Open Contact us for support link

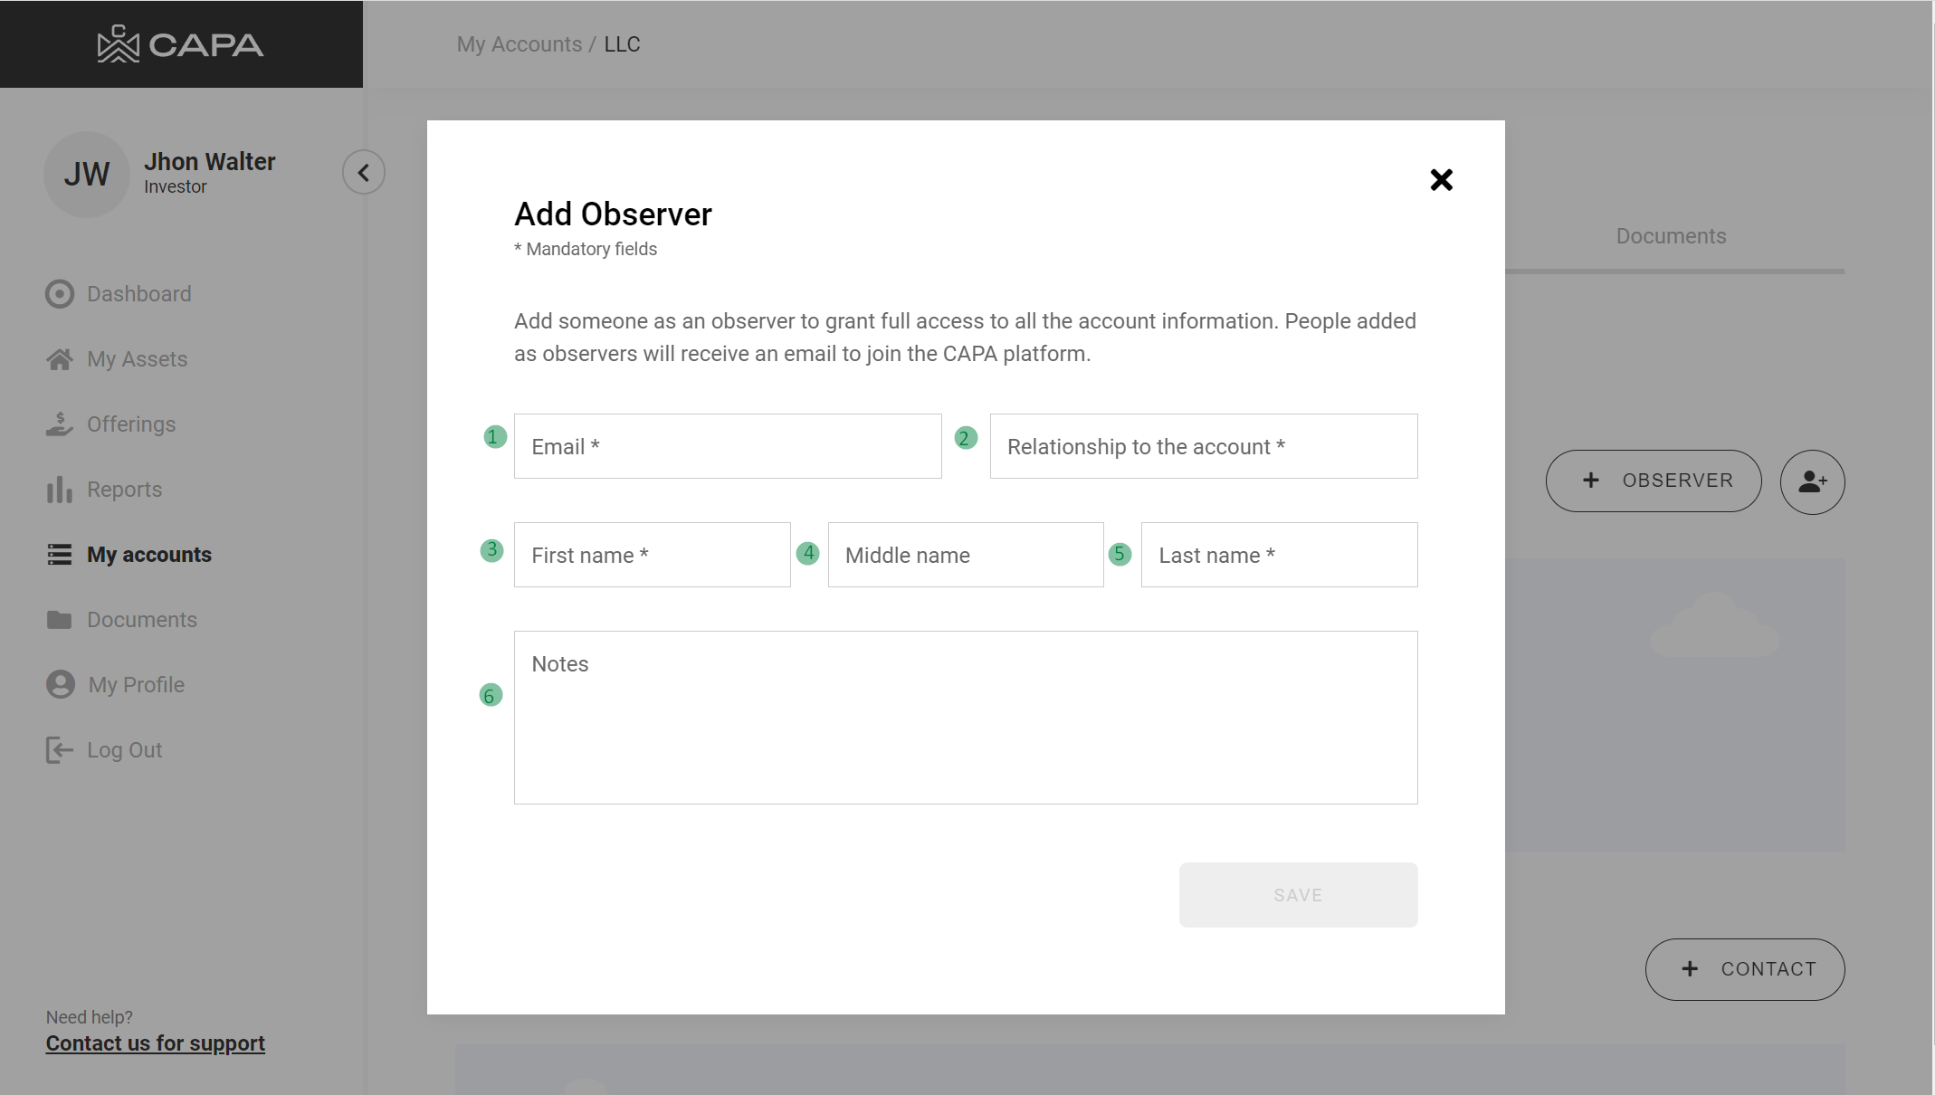point(155,1043)
